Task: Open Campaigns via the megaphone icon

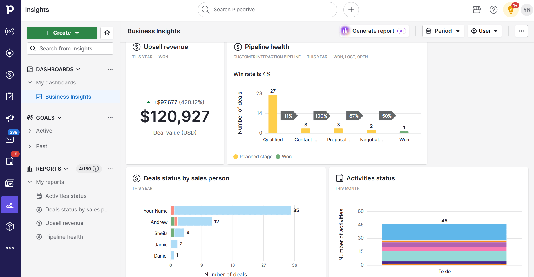Action: coord(10,118)
